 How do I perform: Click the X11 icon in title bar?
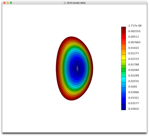(65, 3)
